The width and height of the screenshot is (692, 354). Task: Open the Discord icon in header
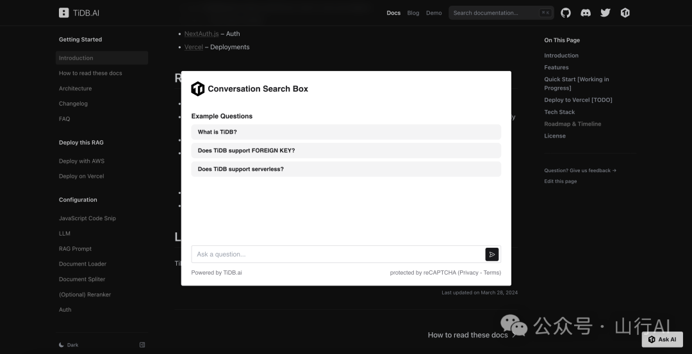point(585,13)
